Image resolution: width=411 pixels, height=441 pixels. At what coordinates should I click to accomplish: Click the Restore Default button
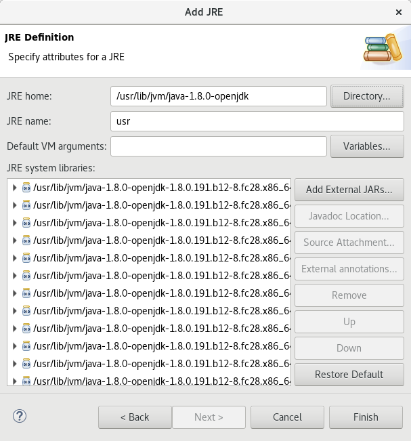pyautogui.click(x=349, y=375)
